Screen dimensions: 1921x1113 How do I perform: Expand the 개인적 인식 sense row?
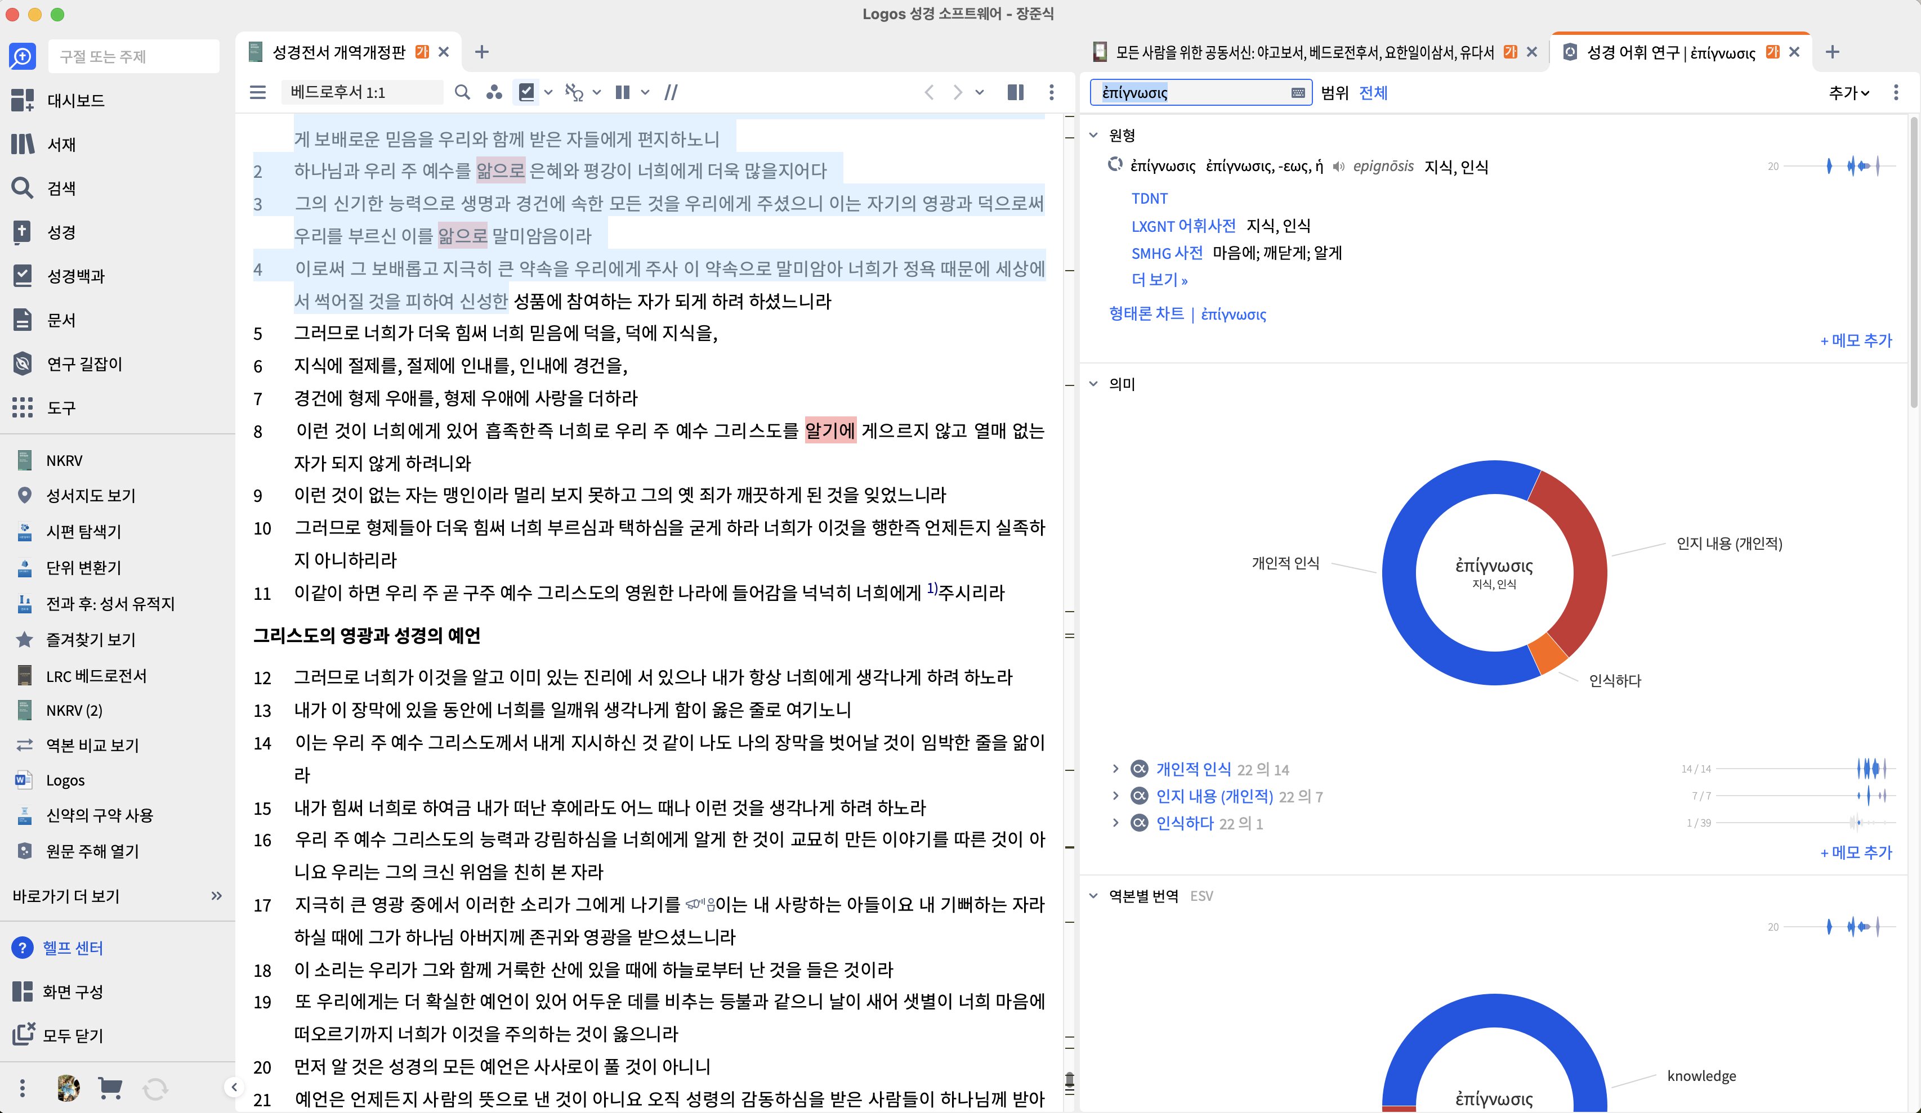pyautogui.click(x=1115, y=769)
